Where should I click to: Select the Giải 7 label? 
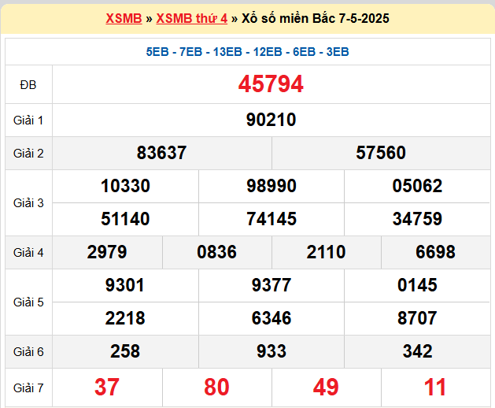pos(28,388)
